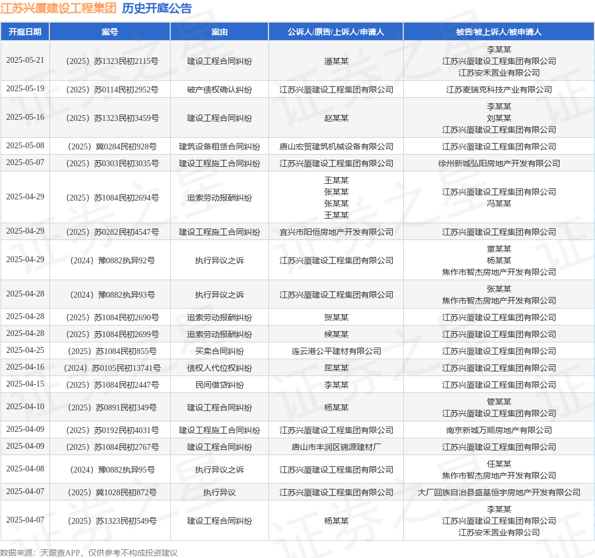
Task: Click the 历史开庭公告 heading
Action: tap(157, 8)
